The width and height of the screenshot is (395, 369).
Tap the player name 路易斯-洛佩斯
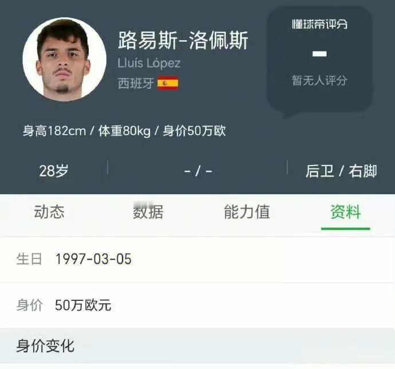(x=183, y=40)
